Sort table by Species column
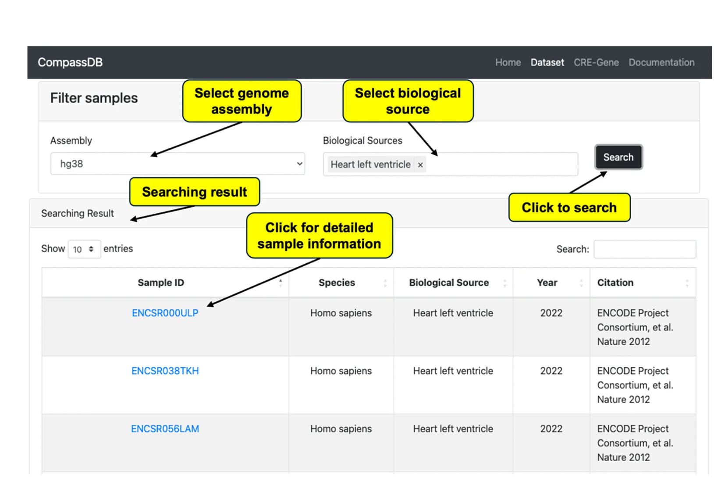714x480 pixels. click(341, 283)
